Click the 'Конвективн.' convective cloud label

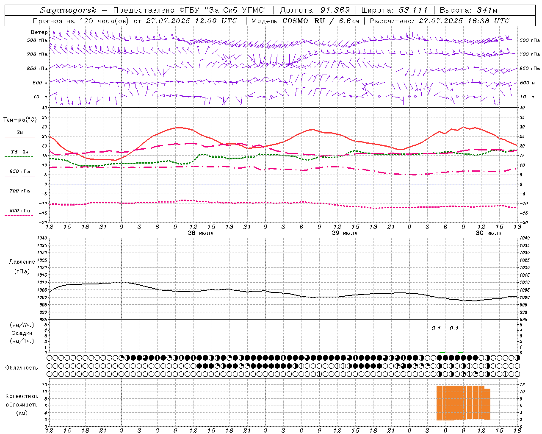point(22,396)
